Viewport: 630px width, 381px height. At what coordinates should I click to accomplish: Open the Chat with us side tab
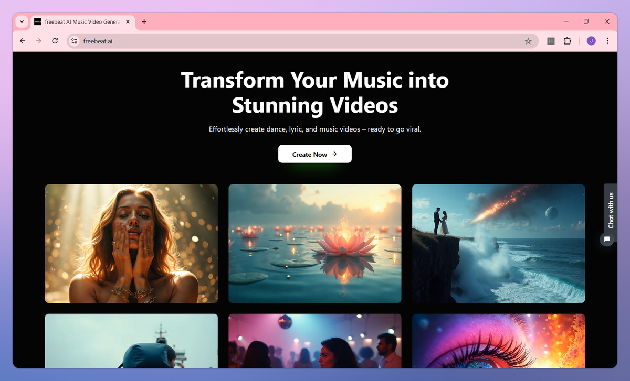pos(611,210)
